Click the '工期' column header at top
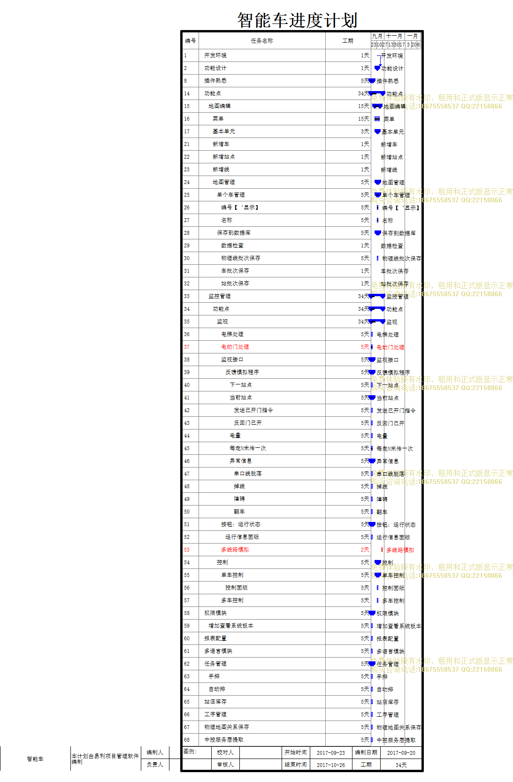Viewport: 513px width, 782px height. [348, 41]
